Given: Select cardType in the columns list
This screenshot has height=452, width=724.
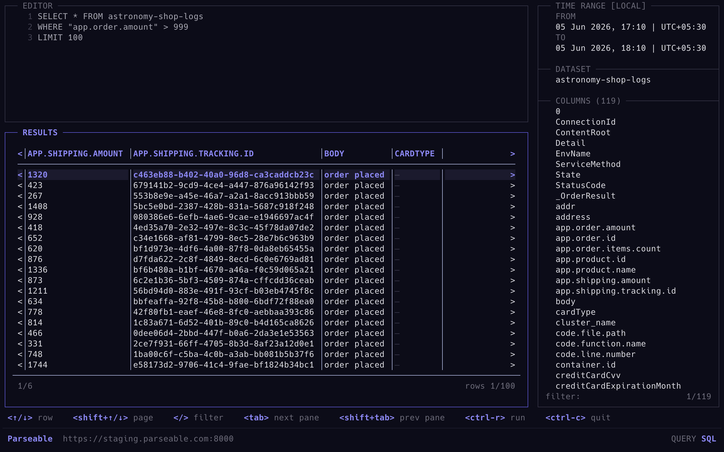Looking at the screenshot, I should 575,312.
